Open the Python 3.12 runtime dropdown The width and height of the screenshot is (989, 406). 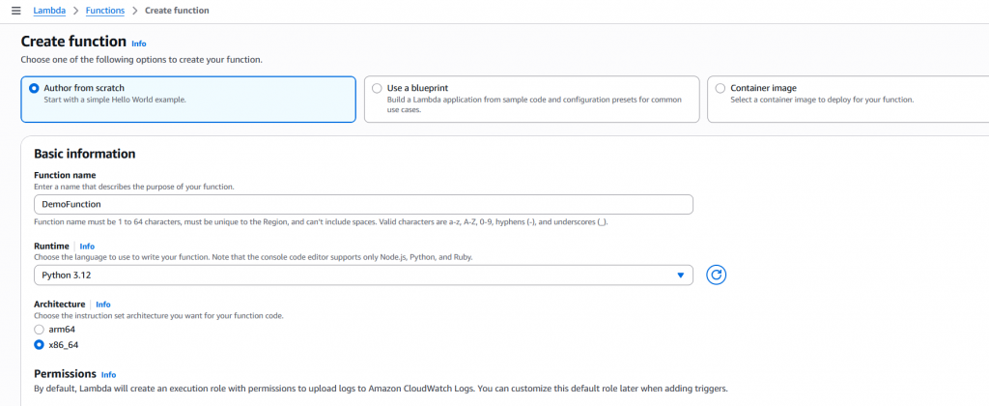coord(362,275)
